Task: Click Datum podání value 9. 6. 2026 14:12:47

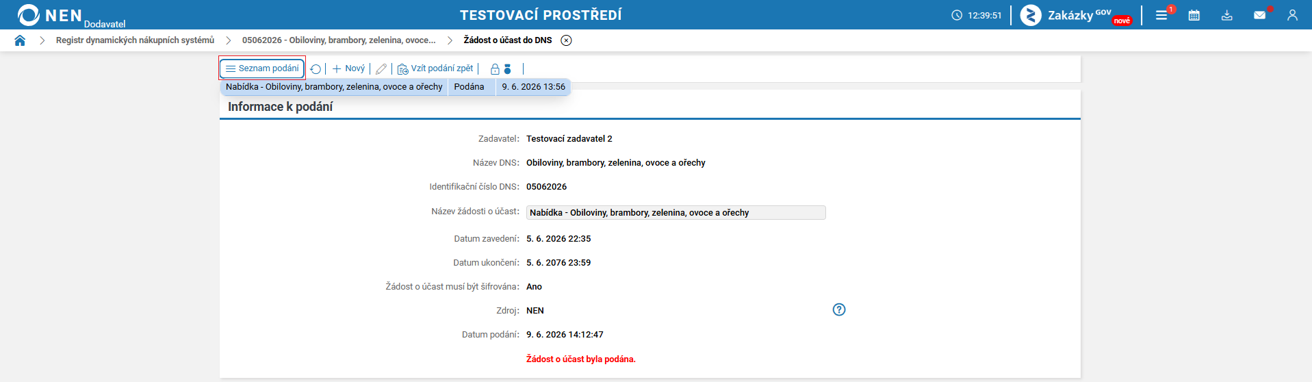Action: click(565, 335)
